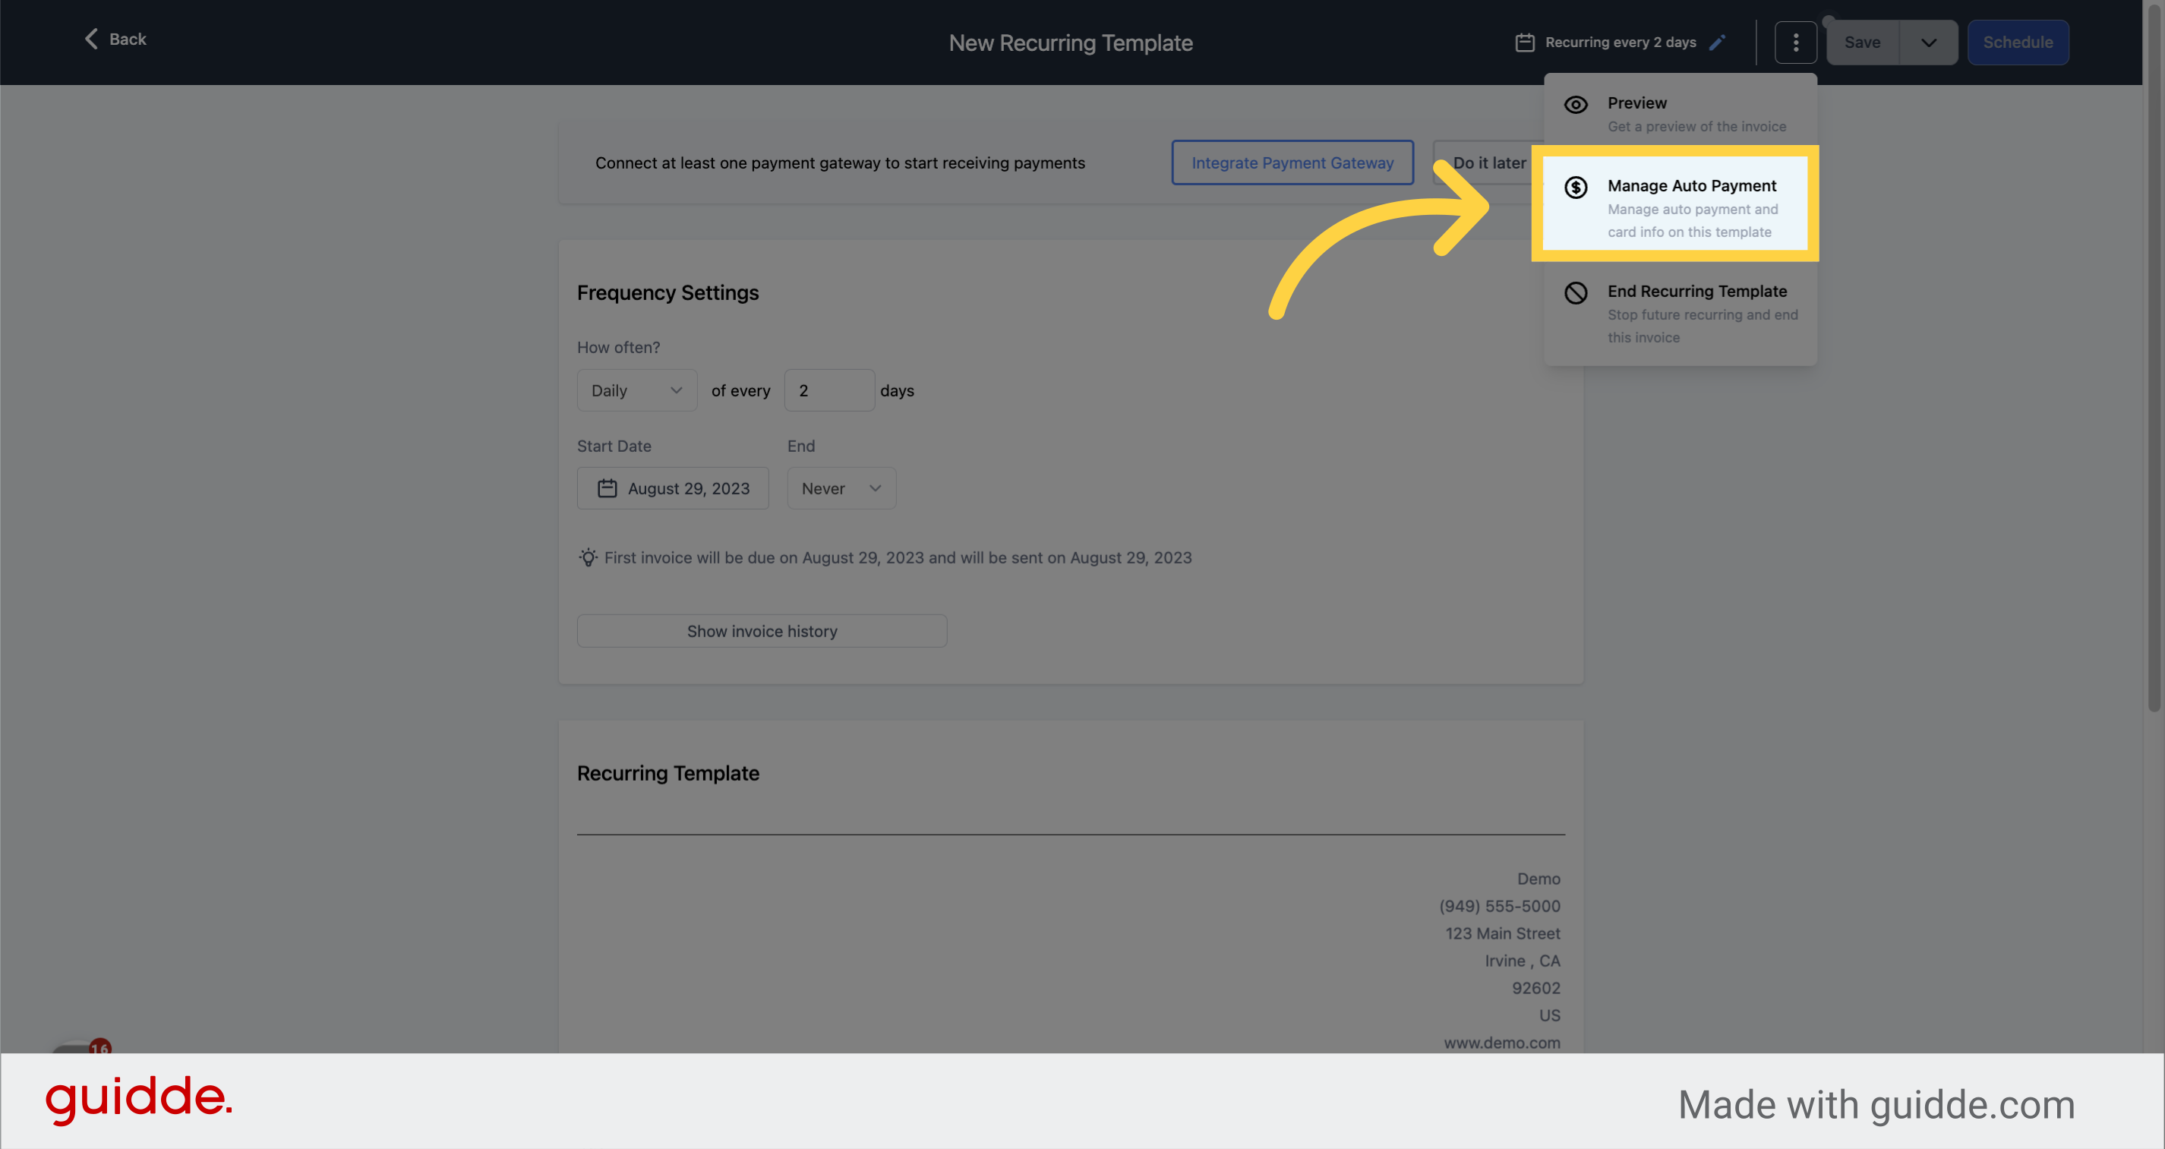This screenshot has height=1149, width=2165.
Task: Click the dollar icon beside Manage Auto Payment
Action: point(1576,187)
